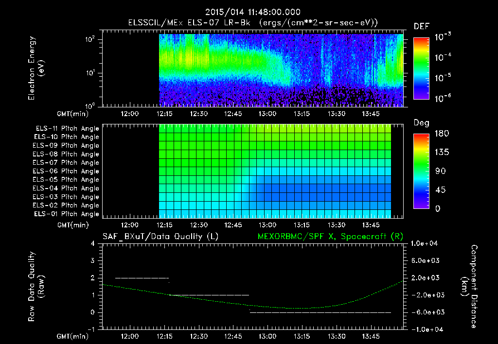Click the 1.0e+04 tick on the distance axis
498x344 pixels.
(x=424, y=243)
